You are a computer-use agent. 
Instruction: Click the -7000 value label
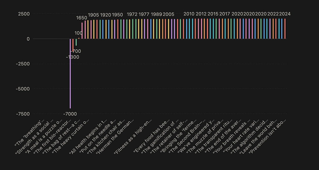(70, 114)
